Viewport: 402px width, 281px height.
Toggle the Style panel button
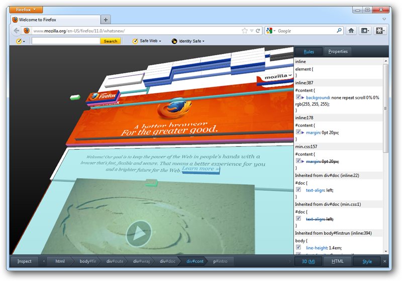pyautogui.click(x=367, y=261)
